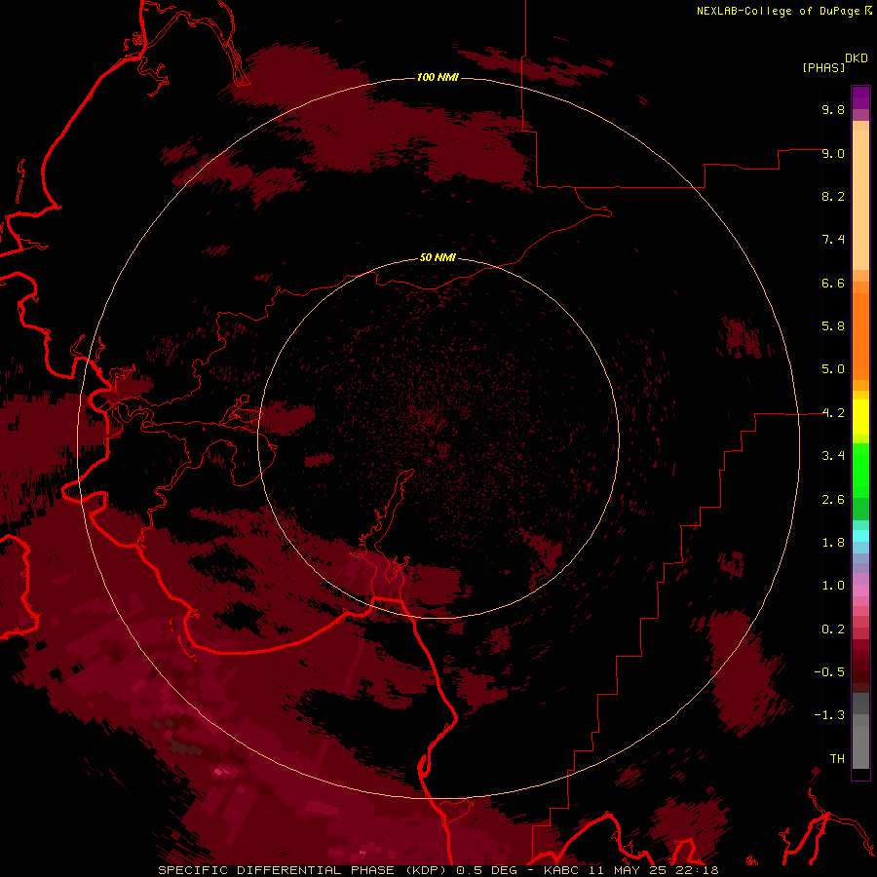The image size is (877, 877).
Task: Click the 7.4 color scale value
Action: (833, 240)
